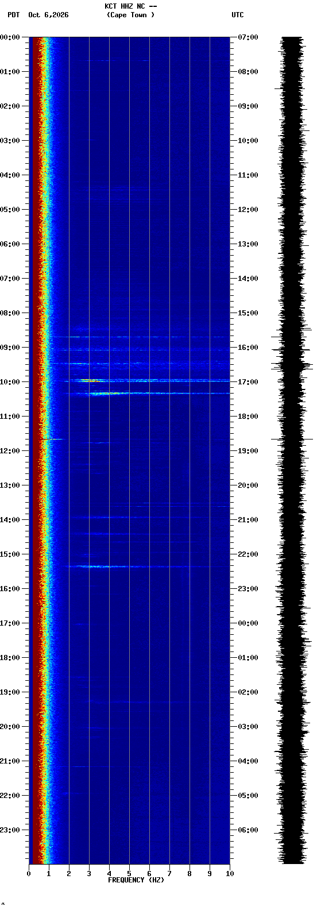Click the PDT '03:00' time label
This screenshot has width=317, height=910.
tap(10, 141)
